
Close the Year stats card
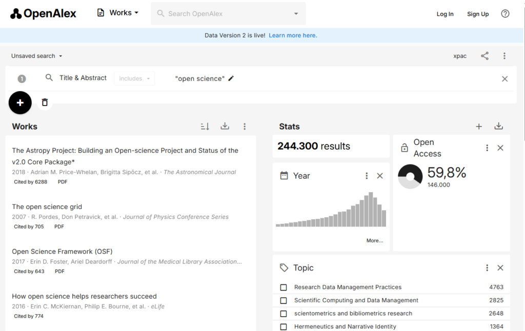380,176
